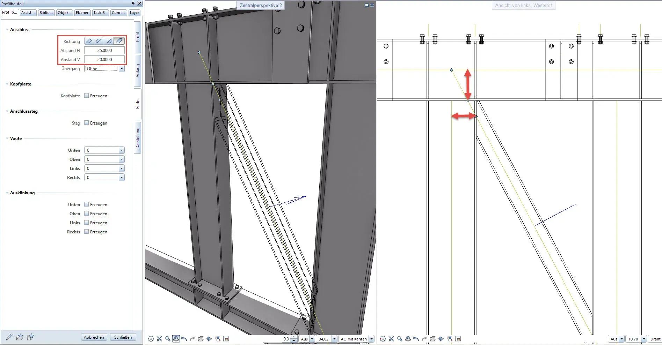The width and height of the screenshot is (662, 345).
Task: Redo the action in the west view toolbar
Action: coord(425,338)
